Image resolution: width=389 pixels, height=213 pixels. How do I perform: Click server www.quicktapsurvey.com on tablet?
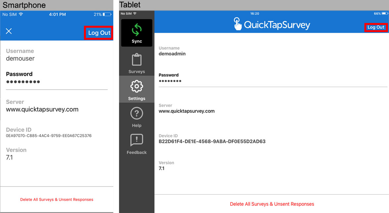[186, 111]
